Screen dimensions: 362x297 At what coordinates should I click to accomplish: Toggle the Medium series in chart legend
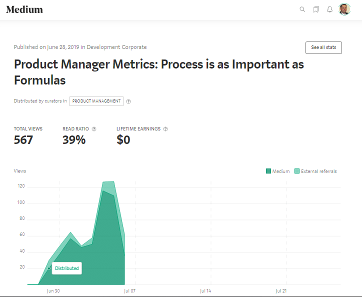click(x=280, y=171)
